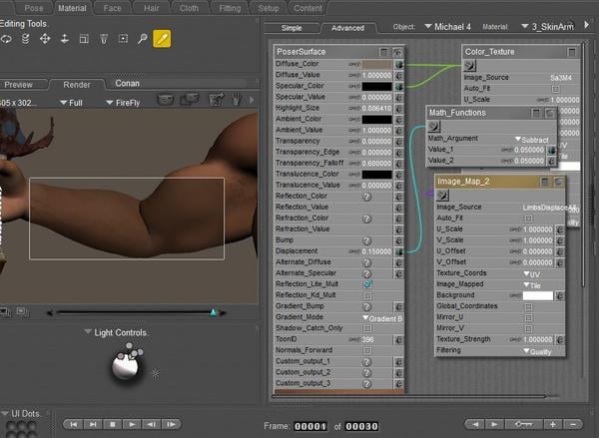
Task: Select the Scale editing tool
Action: (84, 39)
